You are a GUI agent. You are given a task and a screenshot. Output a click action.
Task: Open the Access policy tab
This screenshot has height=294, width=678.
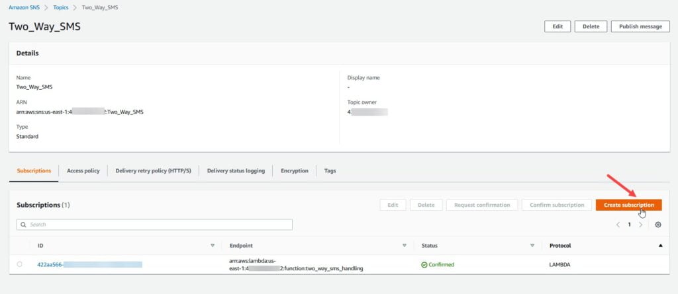point(83,170)
